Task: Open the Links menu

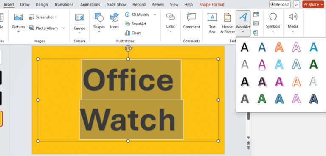Action: coord(171,23)
